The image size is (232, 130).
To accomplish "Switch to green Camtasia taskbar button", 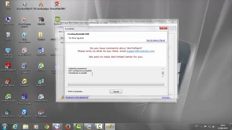I will 78,127.
